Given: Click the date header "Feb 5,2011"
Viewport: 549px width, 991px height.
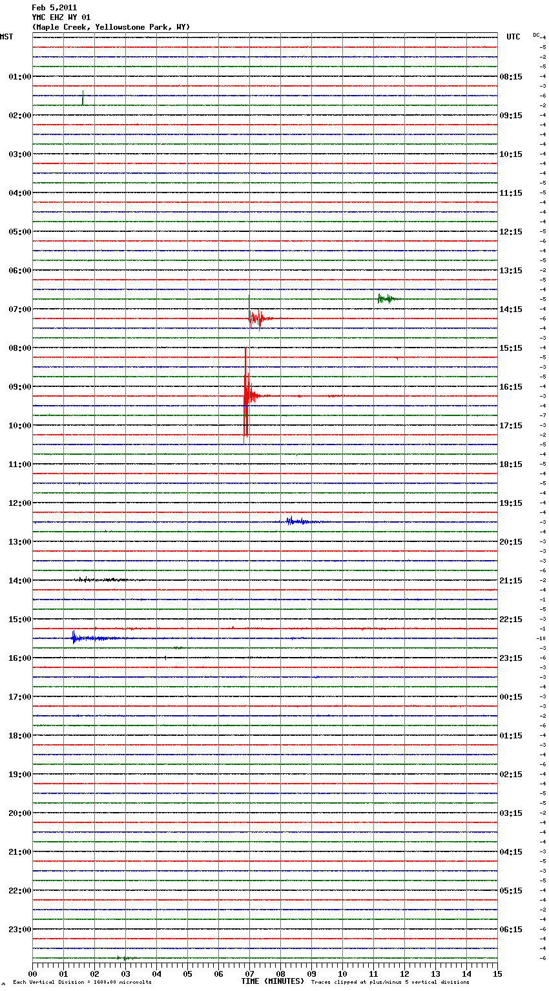Looking at the screenshot, I should click(x=54, y=8).
